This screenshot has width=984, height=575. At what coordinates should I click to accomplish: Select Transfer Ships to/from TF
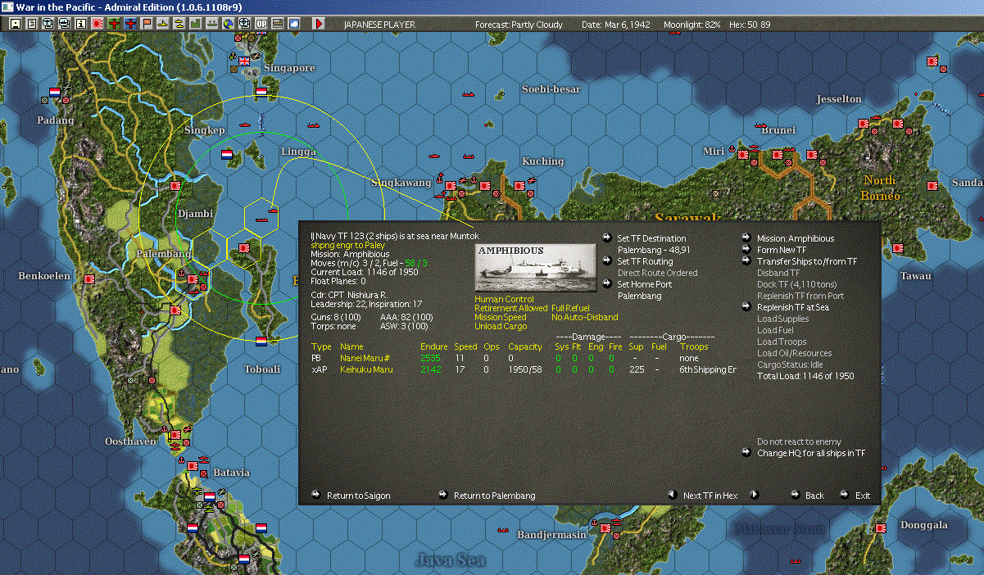(807, 261)
